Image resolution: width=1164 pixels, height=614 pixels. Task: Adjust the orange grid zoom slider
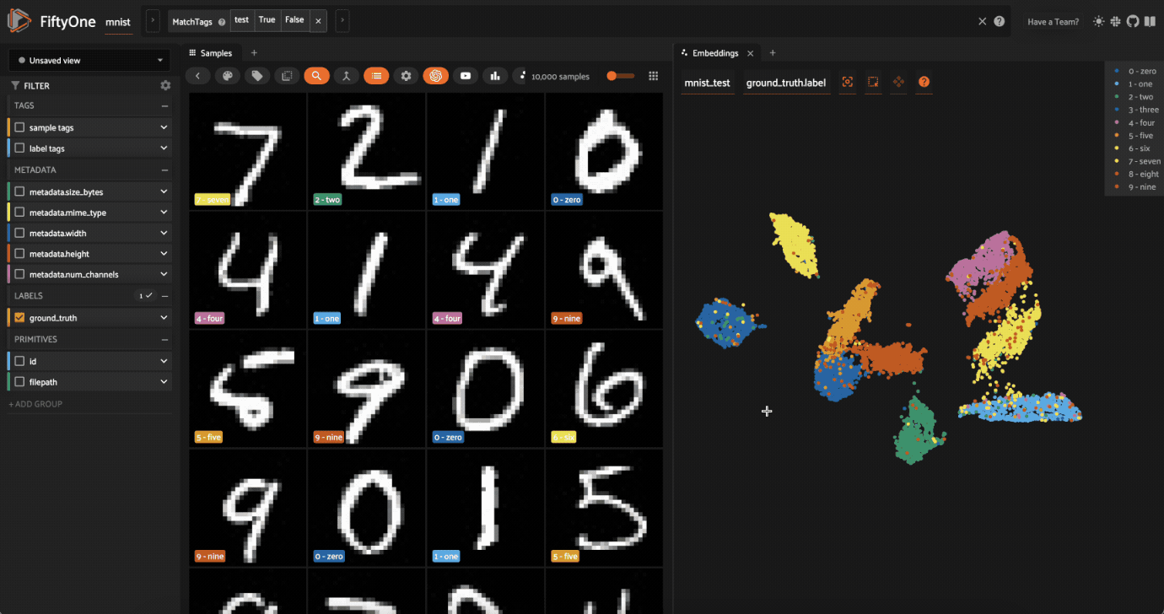[x=621, y=76]
